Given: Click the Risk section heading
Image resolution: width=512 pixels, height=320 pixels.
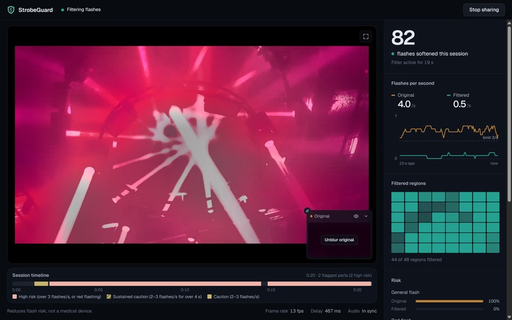Looking at the screenshot, I should 396,281.
